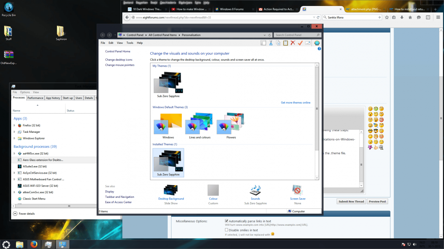Click the Classic Shell settings shell icon

tap(317, 43)
